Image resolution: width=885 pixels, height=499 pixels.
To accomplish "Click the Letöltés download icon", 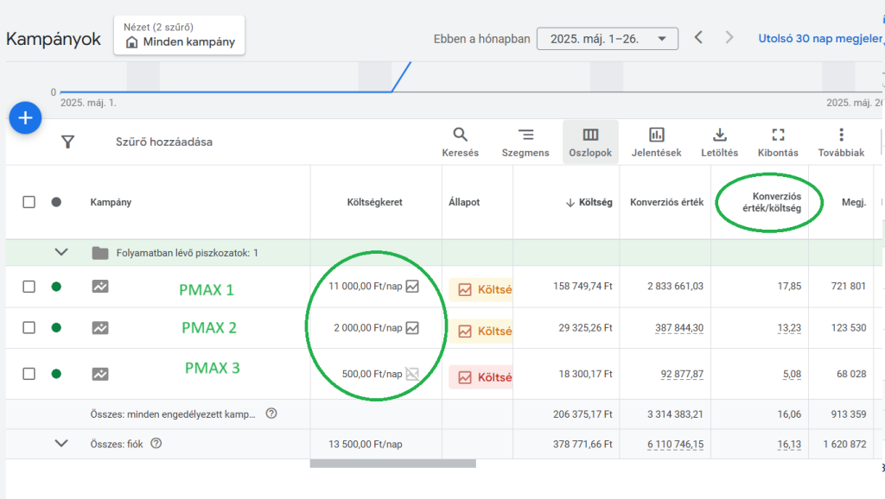I will click(719, 142).
